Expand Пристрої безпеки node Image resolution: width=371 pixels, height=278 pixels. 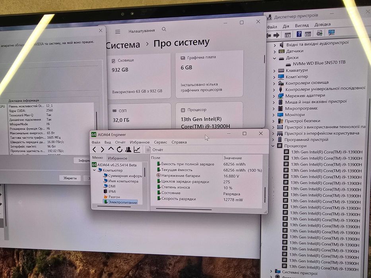coord(273,121)
